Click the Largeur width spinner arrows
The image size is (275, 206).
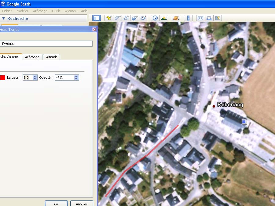coord(35,78)
